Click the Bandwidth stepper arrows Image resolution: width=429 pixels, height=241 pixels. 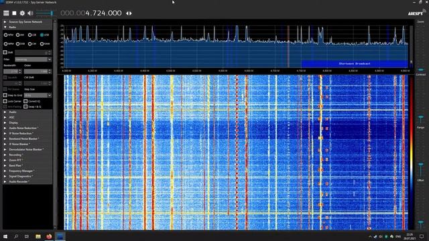pyautogui.click(x=19, y=72)
